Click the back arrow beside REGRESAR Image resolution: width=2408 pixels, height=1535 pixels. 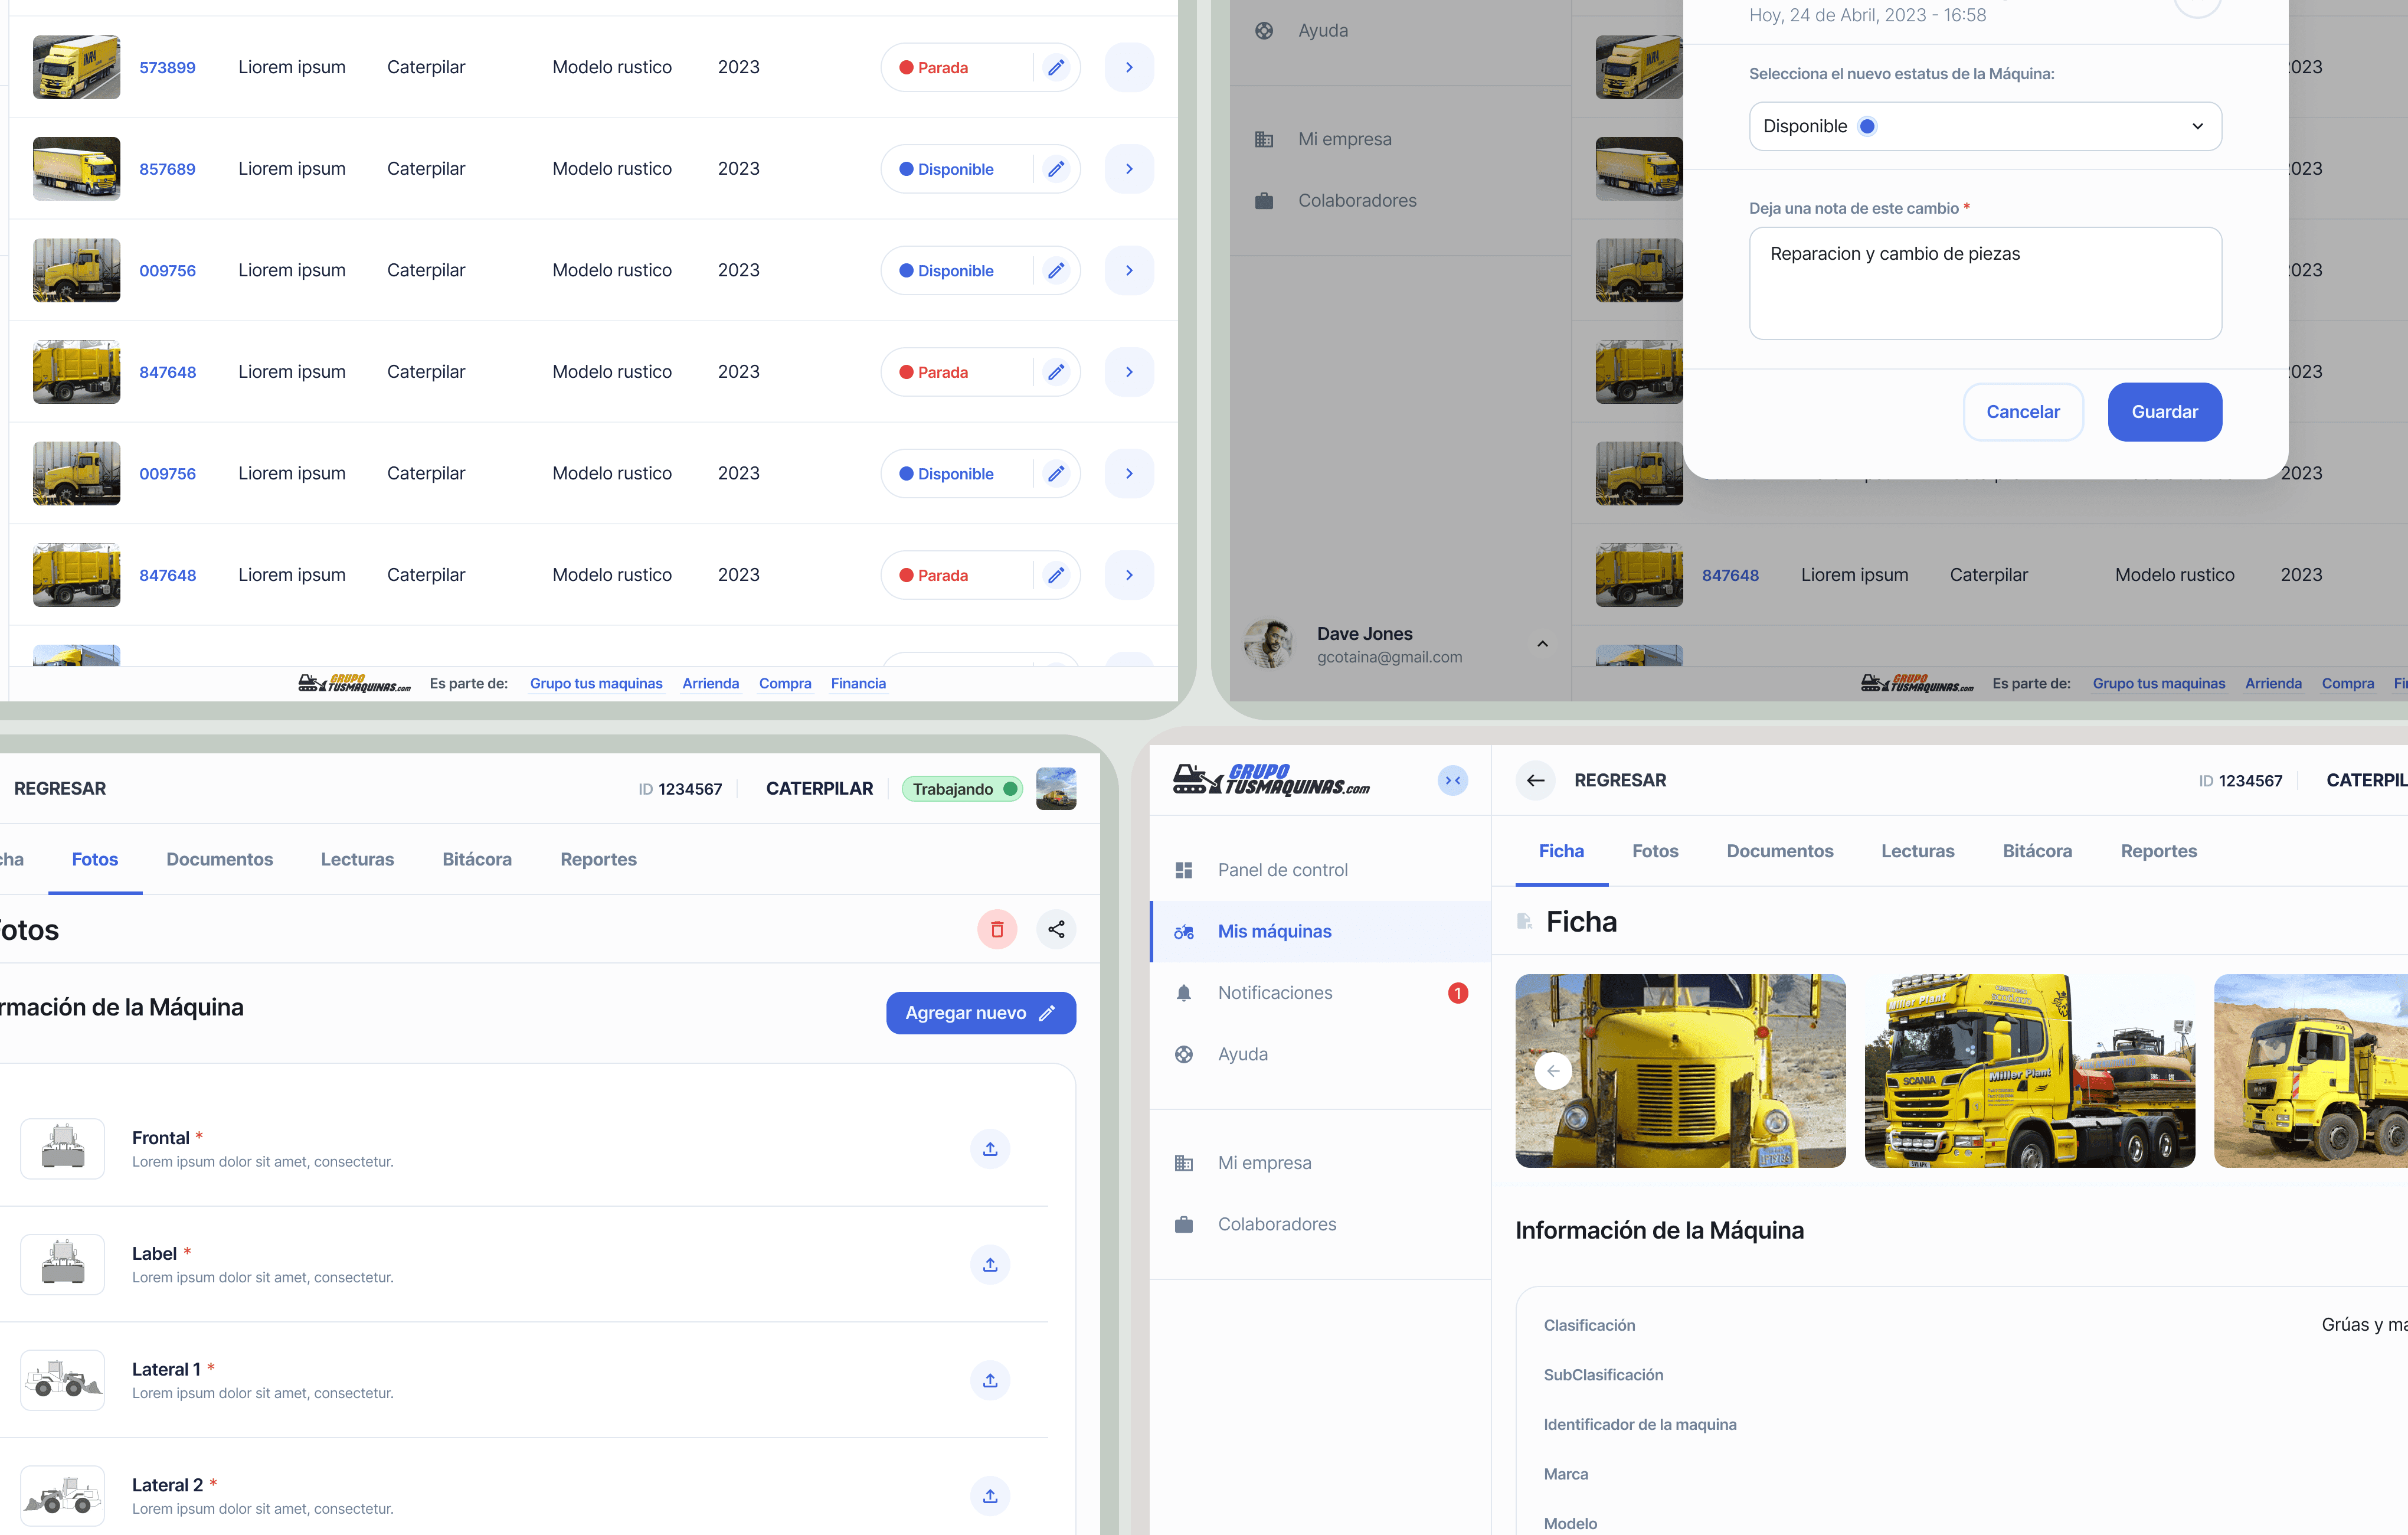click(1535, 780)
